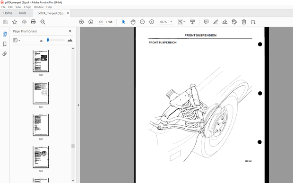Viewport: 293px width, 183px height.
Task: Select page 680 thumbnail
Action: pos(41,61)
